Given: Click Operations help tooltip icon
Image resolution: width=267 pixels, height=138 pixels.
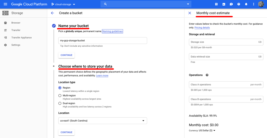Looking at the screenshot, I should point(207,75).
